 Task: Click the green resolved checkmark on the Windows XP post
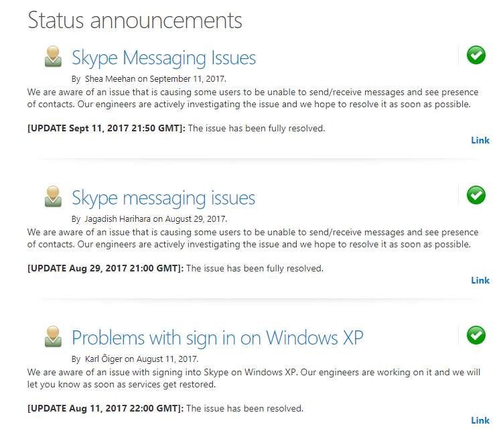(x=476, y=335)
